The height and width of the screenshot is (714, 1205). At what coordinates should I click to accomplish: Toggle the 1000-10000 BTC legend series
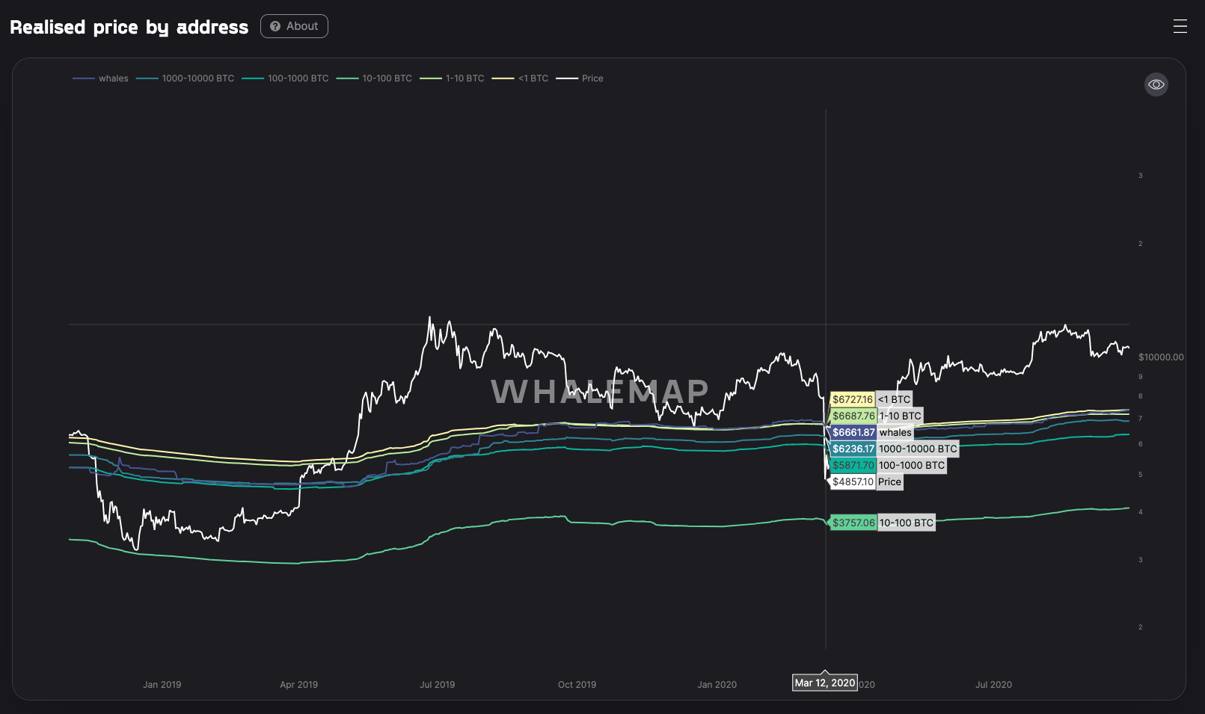click(x=185, y=79)
